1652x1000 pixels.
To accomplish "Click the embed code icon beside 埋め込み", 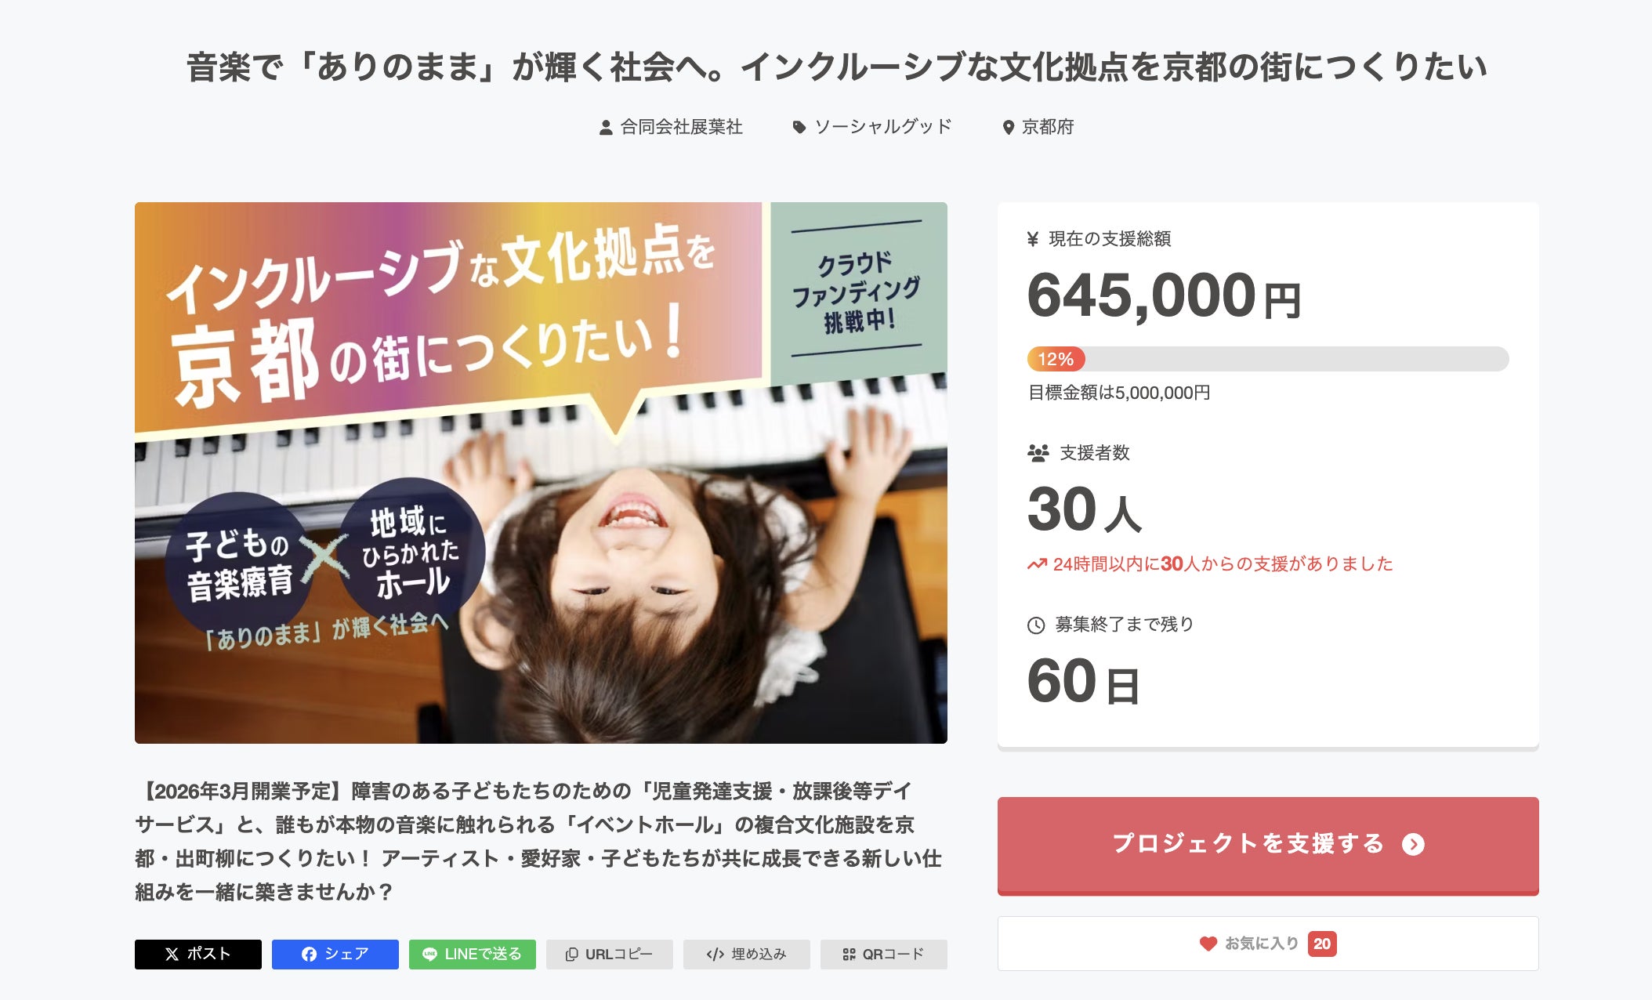I will pos(715,955).
